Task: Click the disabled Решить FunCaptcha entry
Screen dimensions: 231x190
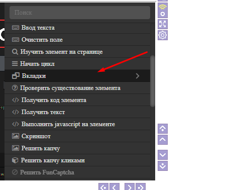Action: 77,172
